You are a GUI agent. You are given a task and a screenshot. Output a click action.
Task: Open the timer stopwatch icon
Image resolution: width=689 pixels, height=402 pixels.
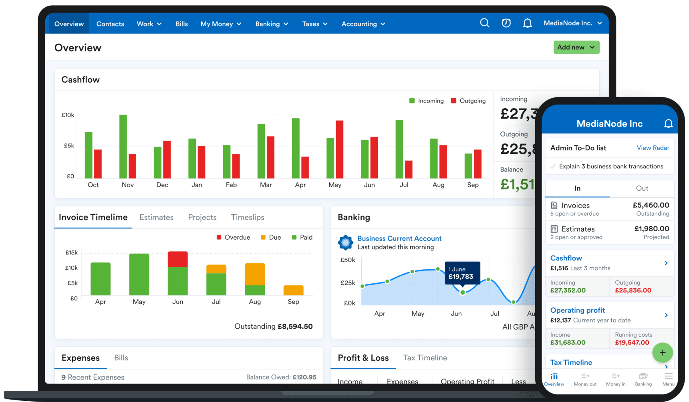(x=506, y=23)
